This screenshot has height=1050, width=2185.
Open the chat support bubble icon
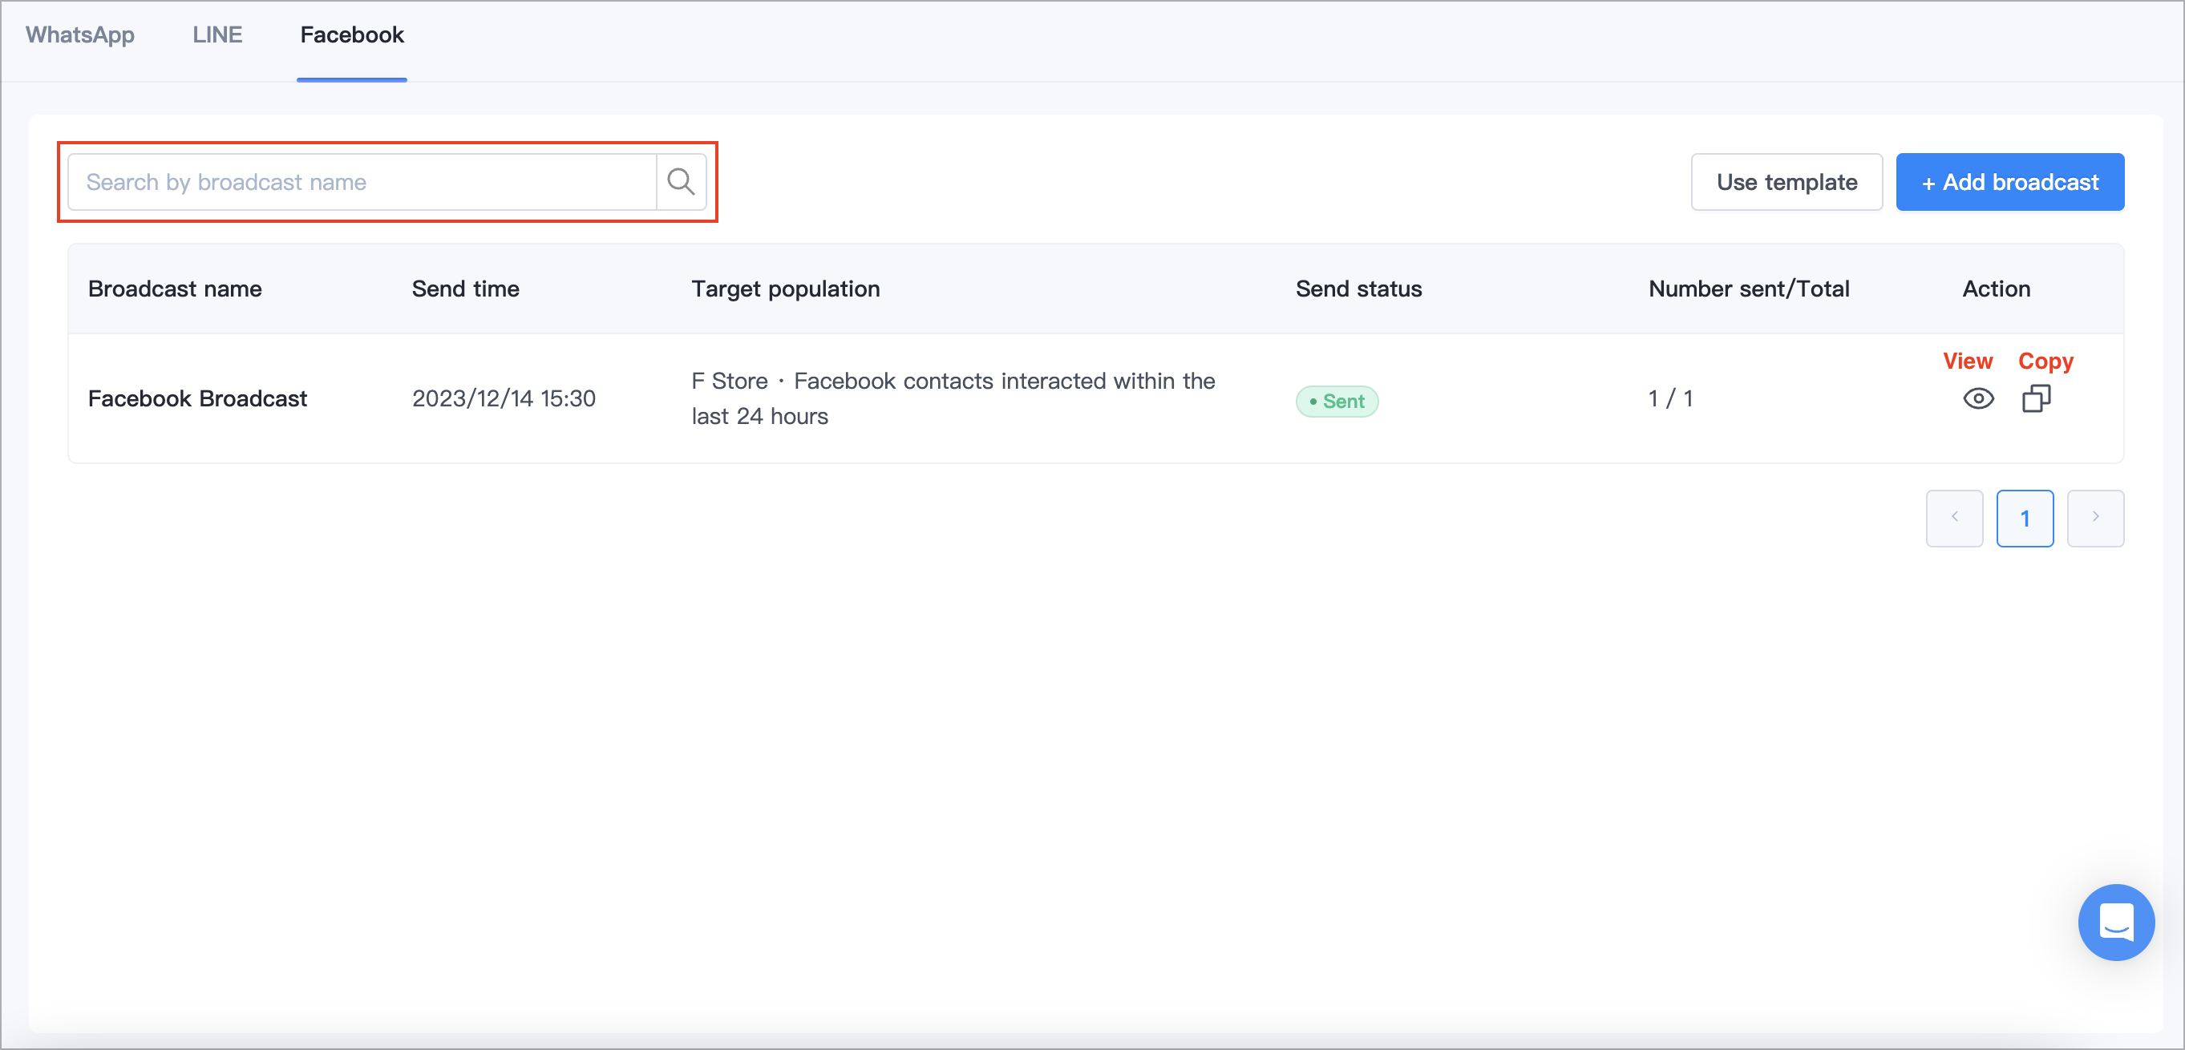tap(2115, 922)
